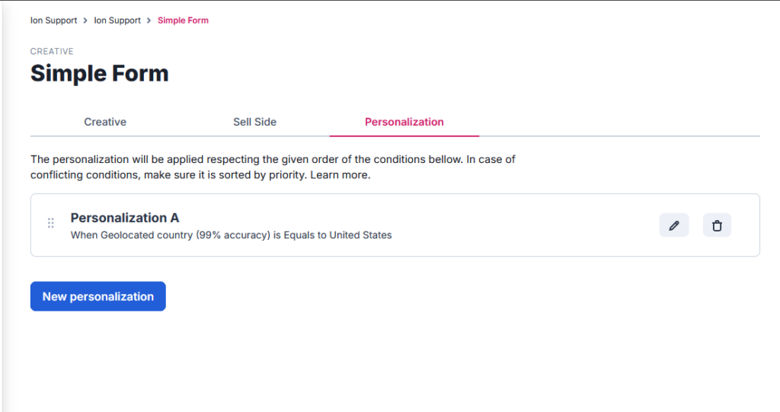Click the CREATIVE label above the heading
780x412 pixels.
point(52,52)
